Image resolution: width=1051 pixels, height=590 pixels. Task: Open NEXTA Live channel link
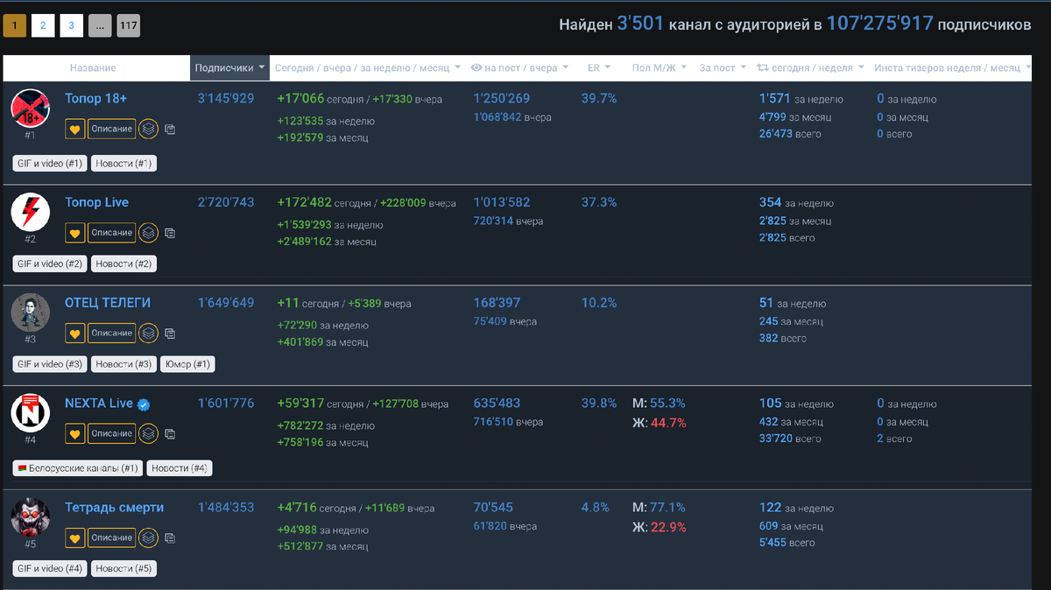99,404
